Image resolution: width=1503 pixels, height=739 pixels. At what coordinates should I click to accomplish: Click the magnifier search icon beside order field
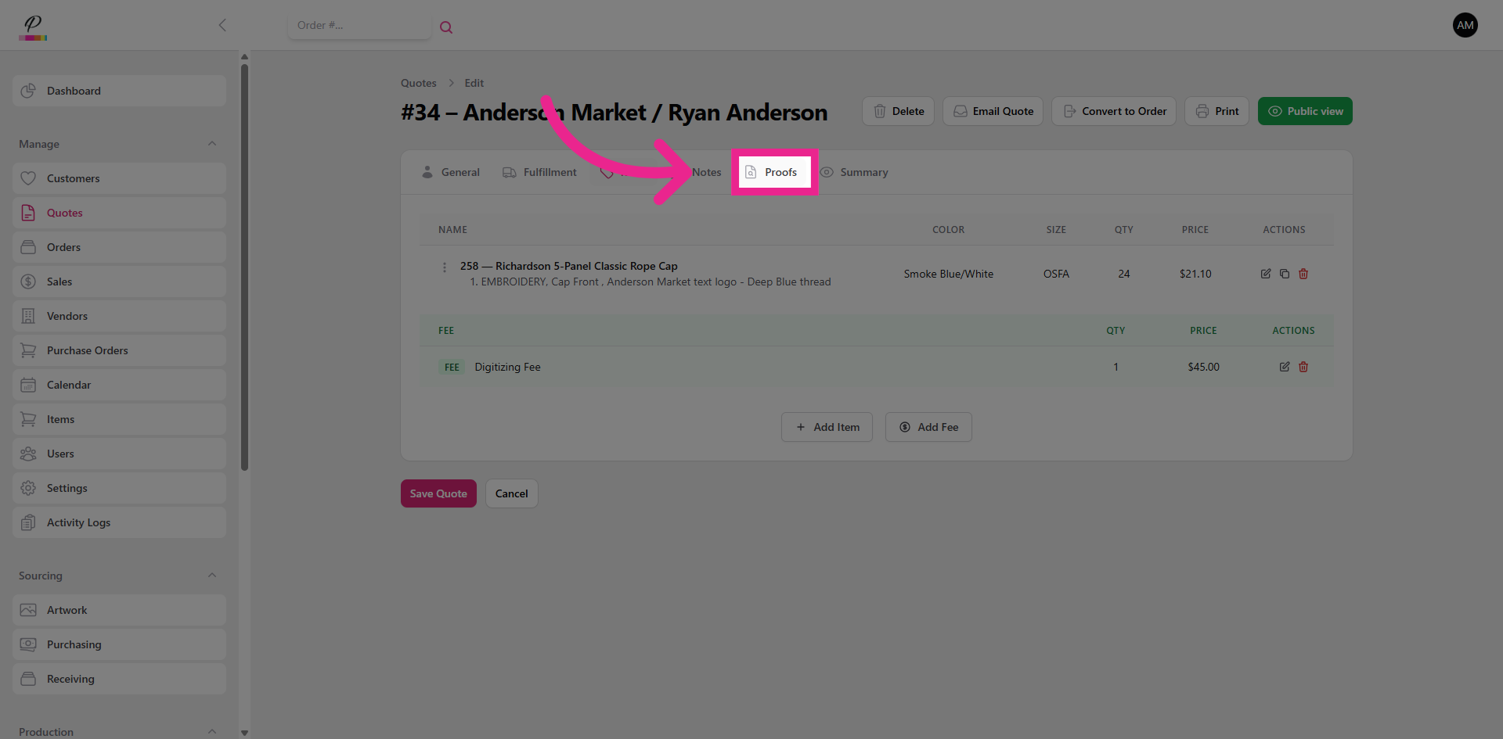[x=446, y=27]
